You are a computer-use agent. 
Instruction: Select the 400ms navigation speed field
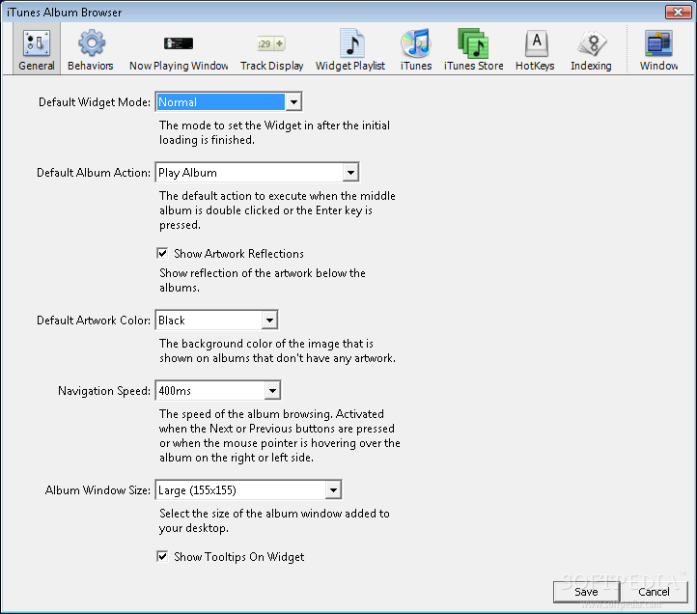[218, 391]
